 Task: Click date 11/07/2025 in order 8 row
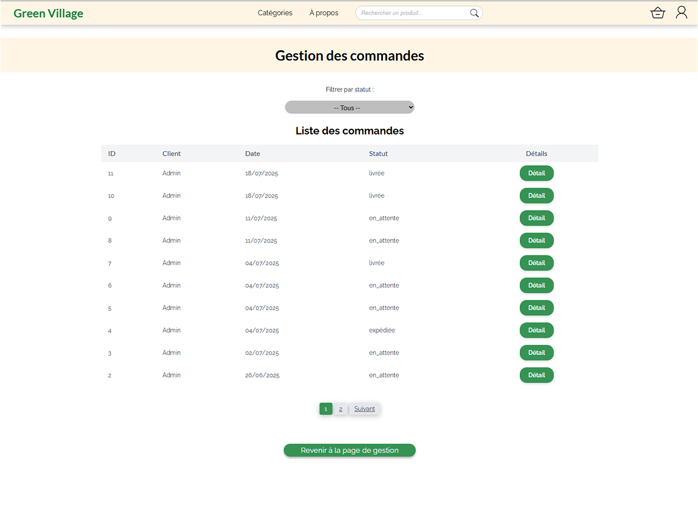point(261,241)
